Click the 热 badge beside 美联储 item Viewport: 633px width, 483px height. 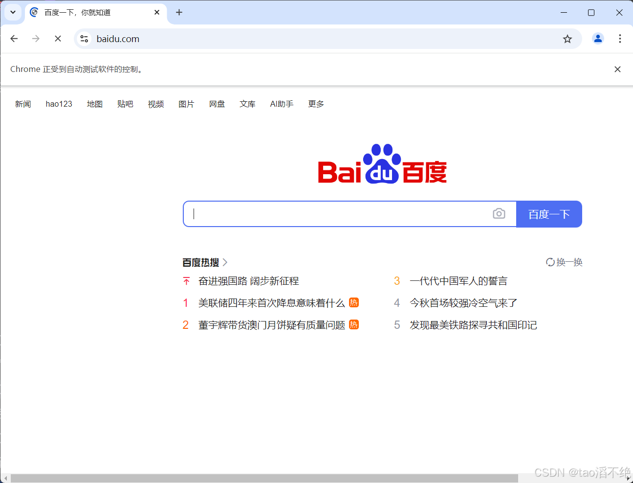354,303
